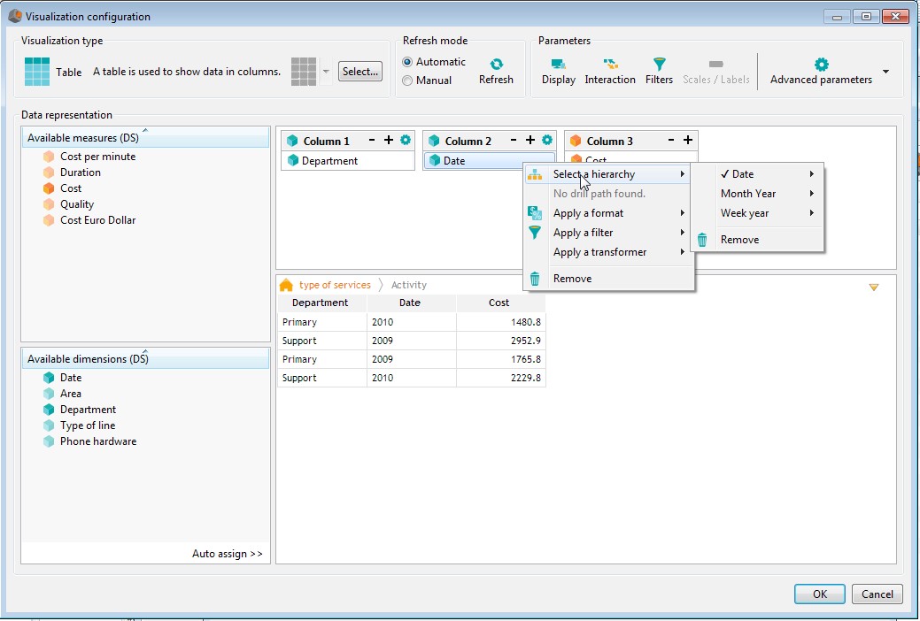Click the trash icon in hierarchy submenu

pyautogui.click(x=702, y=240)
